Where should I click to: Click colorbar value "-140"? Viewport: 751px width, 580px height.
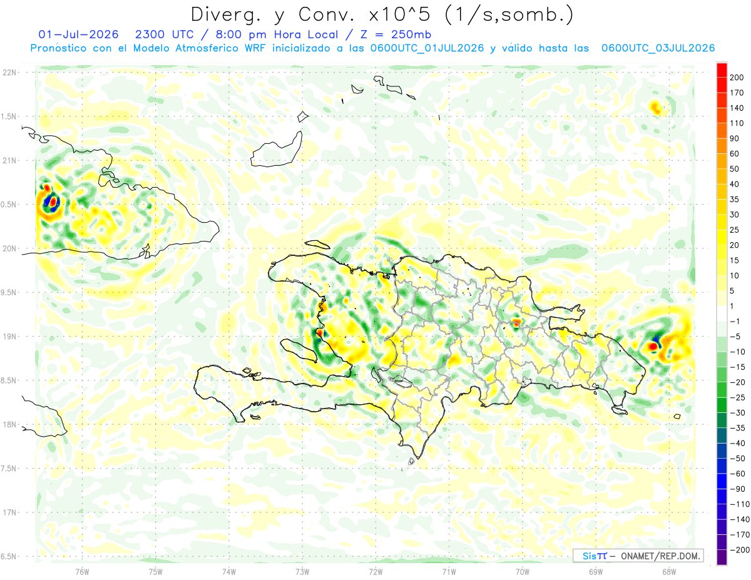click(x=738, y=519)
